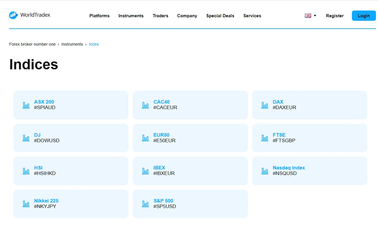Open the Instruments menu
Image resolution: width=378 pixels, height=237 pixels.
pos(131,16)
